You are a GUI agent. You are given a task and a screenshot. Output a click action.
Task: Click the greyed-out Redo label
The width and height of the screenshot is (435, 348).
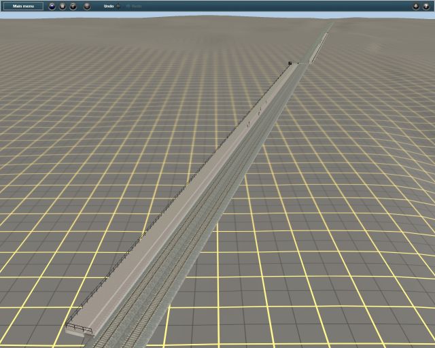tap(137, 6)
